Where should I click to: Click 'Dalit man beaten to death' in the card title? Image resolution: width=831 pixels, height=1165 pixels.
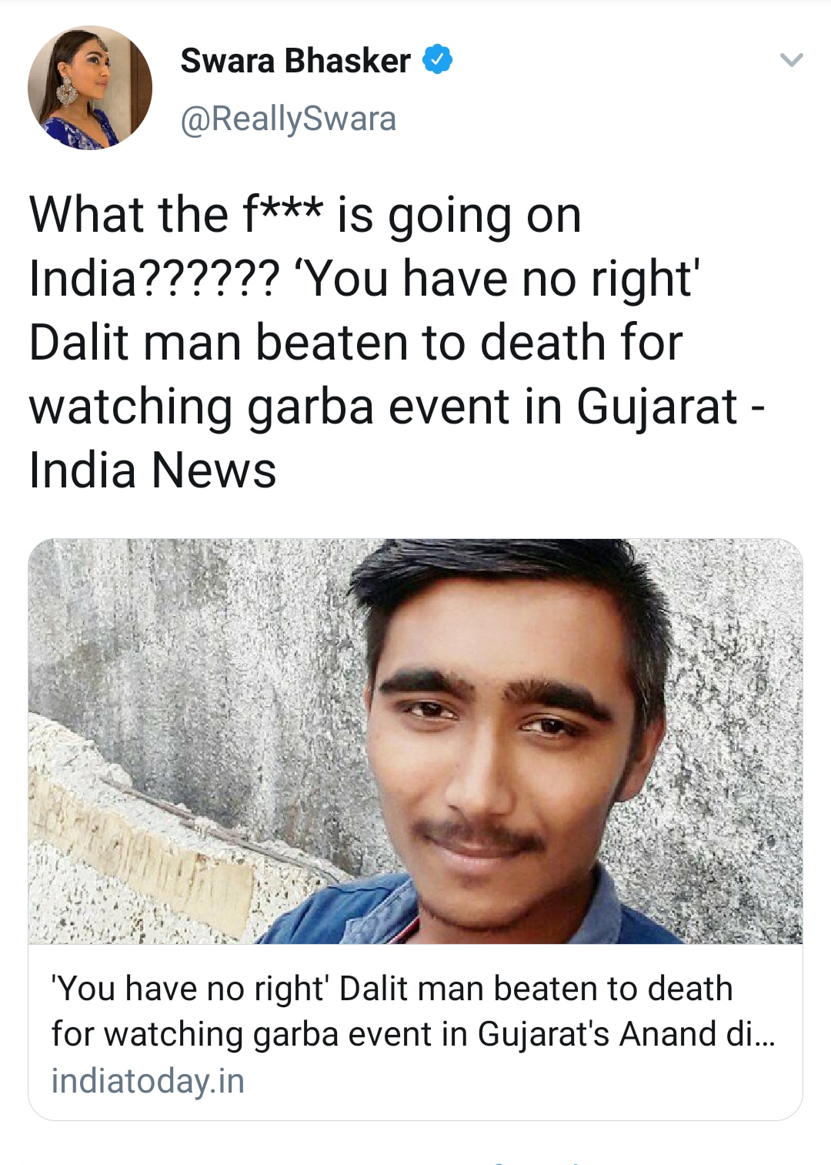click(536, 989)
